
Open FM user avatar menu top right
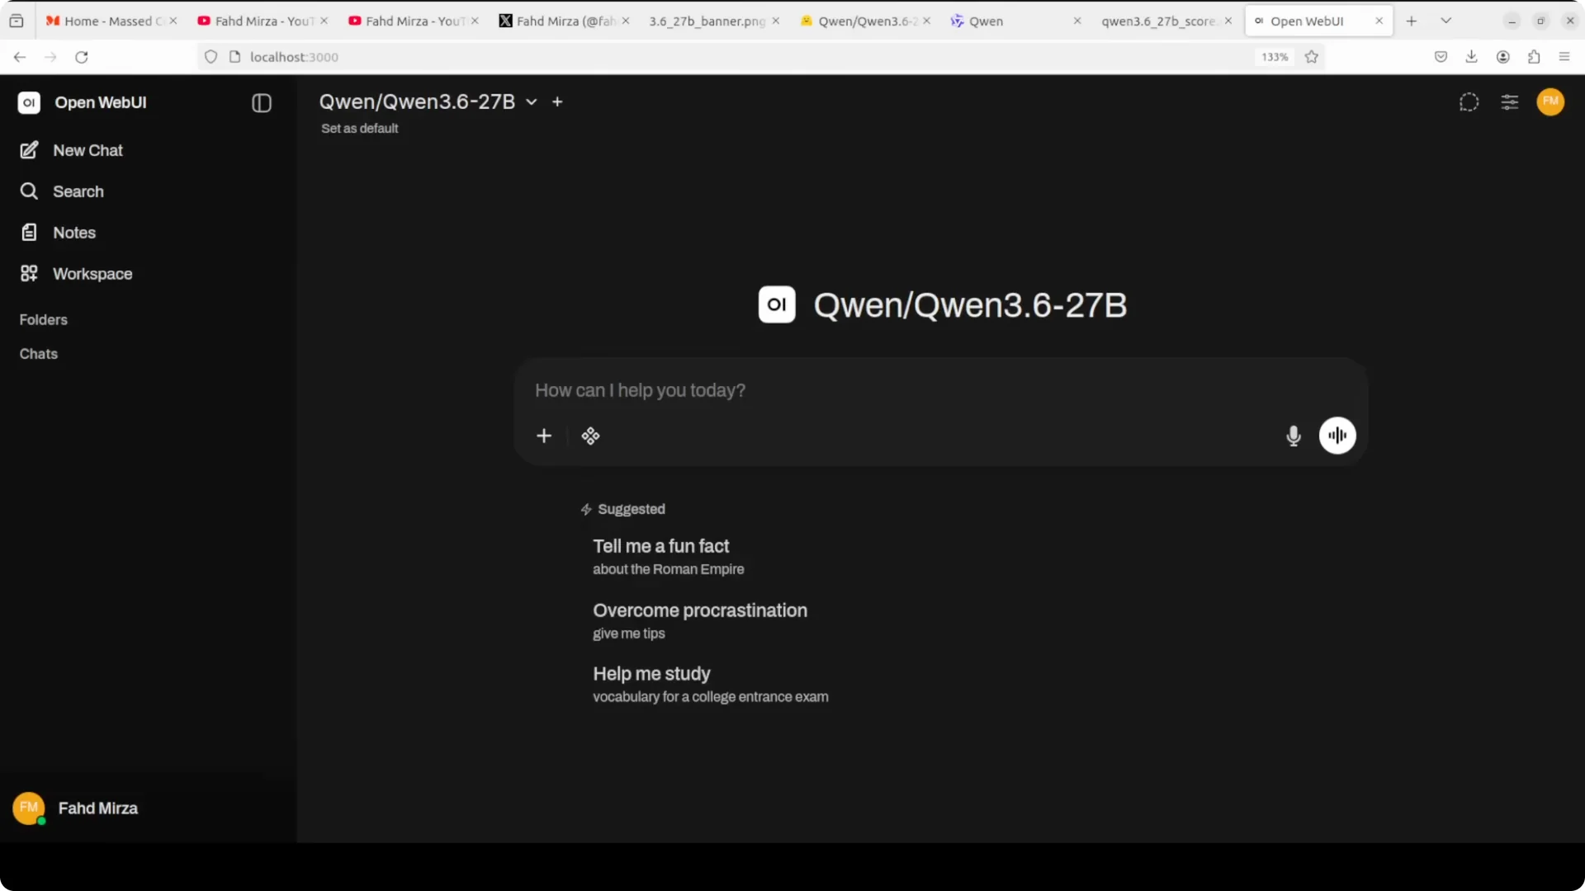click(1550, 101)
